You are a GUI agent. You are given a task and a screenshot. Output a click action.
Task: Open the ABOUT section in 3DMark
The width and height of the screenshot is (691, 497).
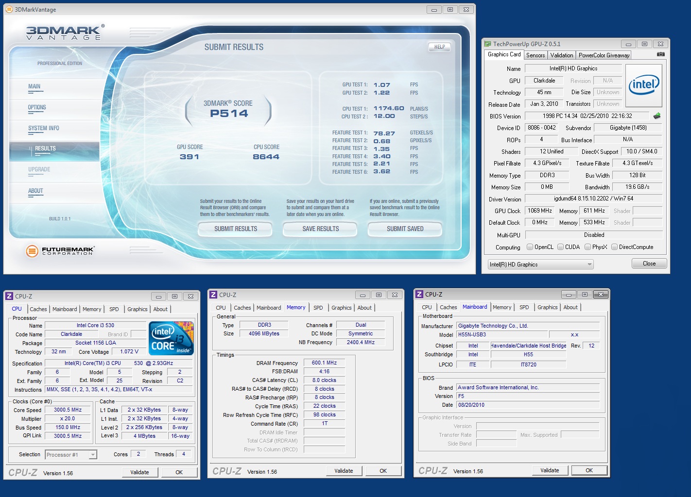click(x=35, y=191)
